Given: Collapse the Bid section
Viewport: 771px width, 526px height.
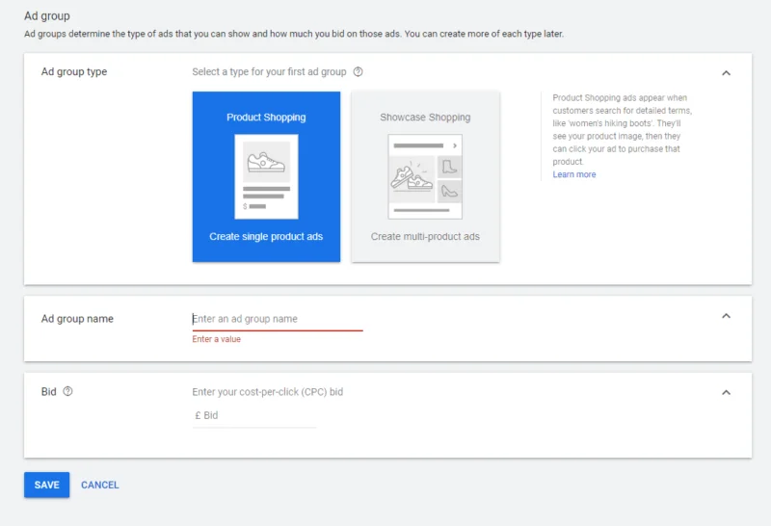Looking at the screenshot, I should pyautogui.click(x=726, y=392).
